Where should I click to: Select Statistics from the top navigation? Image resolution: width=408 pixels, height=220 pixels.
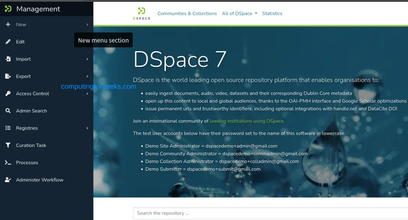click(x=272, y=13)
